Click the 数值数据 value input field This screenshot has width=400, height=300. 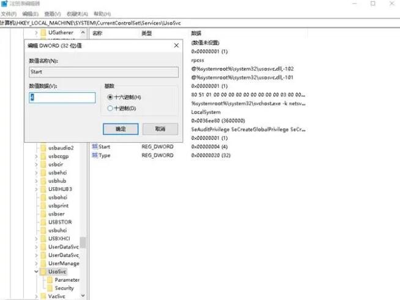click(x=62, y=98)
